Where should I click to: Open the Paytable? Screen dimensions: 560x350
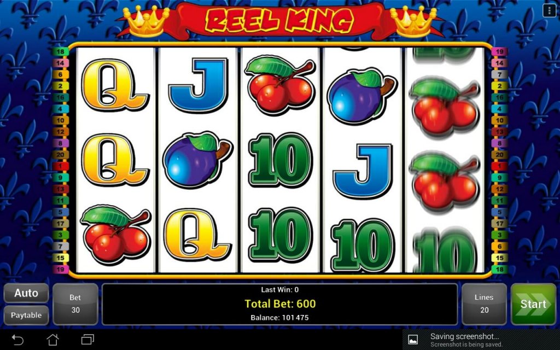pyautogui.click(x=26, y=315)
